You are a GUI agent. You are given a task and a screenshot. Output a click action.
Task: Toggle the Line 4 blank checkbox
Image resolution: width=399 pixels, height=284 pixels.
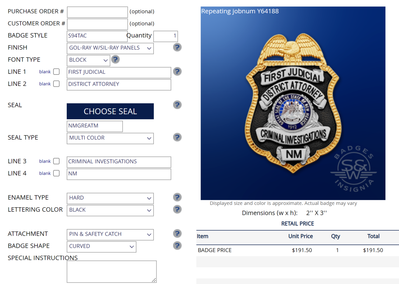pos(56,173)
